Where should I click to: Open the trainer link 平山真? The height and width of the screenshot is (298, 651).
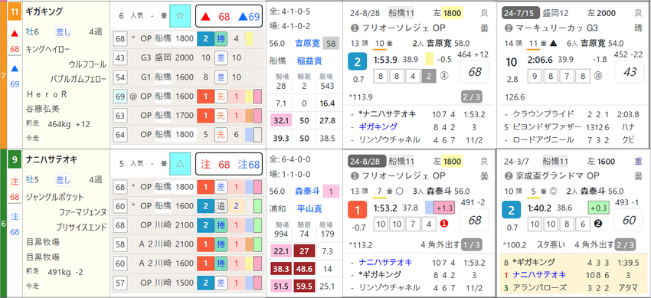click(x=309, y=209)
